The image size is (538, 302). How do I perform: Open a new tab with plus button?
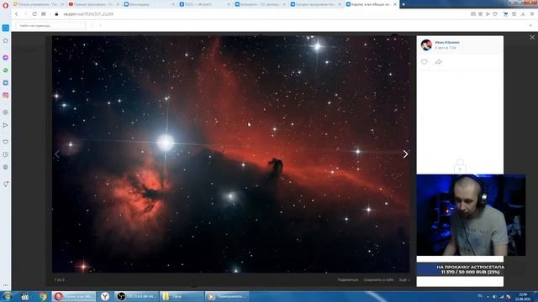pos(403,4)
